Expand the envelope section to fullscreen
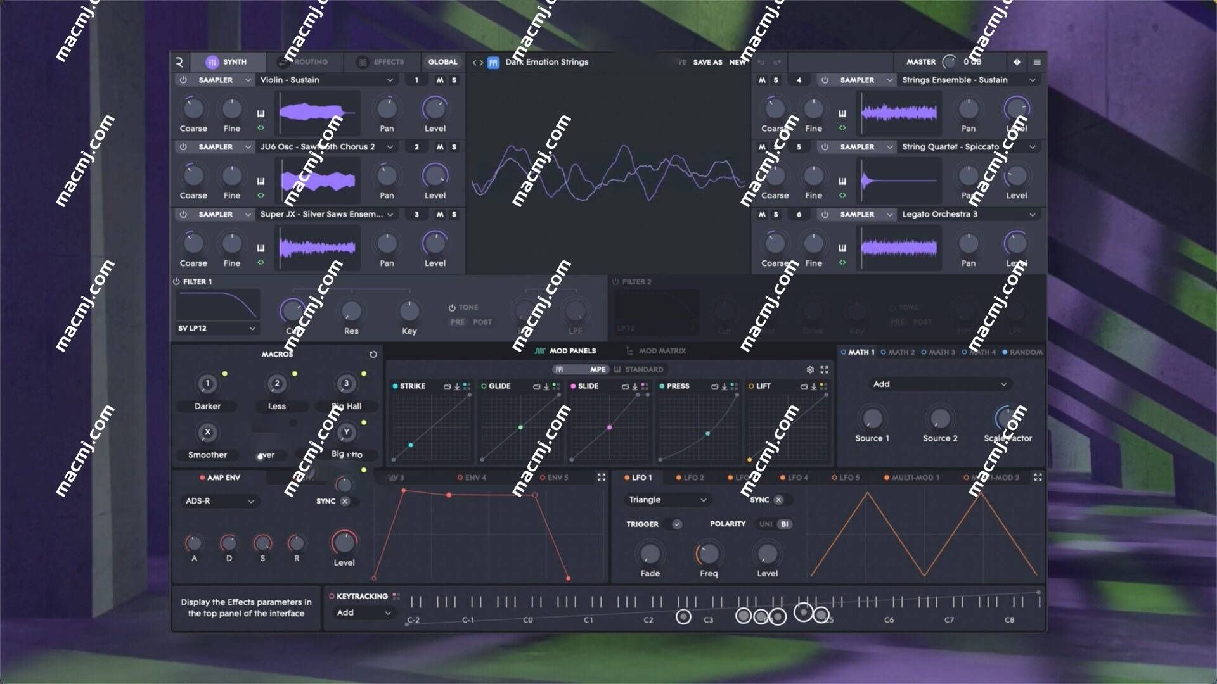 602,477
